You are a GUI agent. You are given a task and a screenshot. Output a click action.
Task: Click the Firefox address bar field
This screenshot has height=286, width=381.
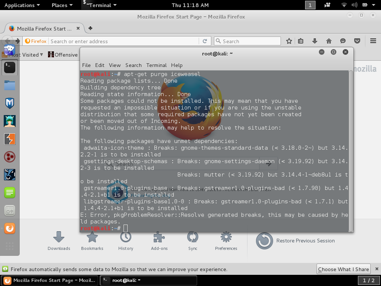[x=123, y=41]
